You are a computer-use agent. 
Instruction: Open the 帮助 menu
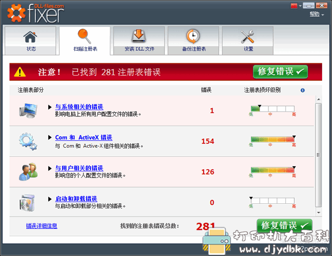[314, 14]
